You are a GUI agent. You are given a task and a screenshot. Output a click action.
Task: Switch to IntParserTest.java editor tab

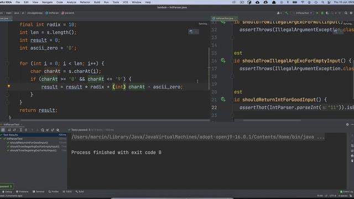[224, 18]
